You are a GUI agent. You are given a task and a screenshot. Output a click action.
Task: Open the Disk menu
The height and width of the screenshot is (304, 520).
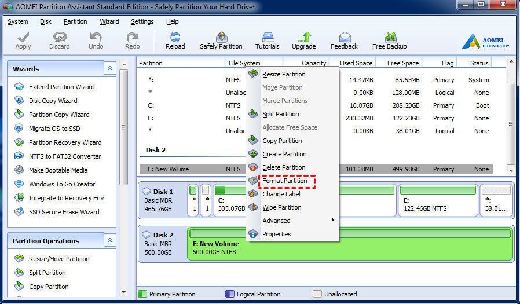coord(45,21)
